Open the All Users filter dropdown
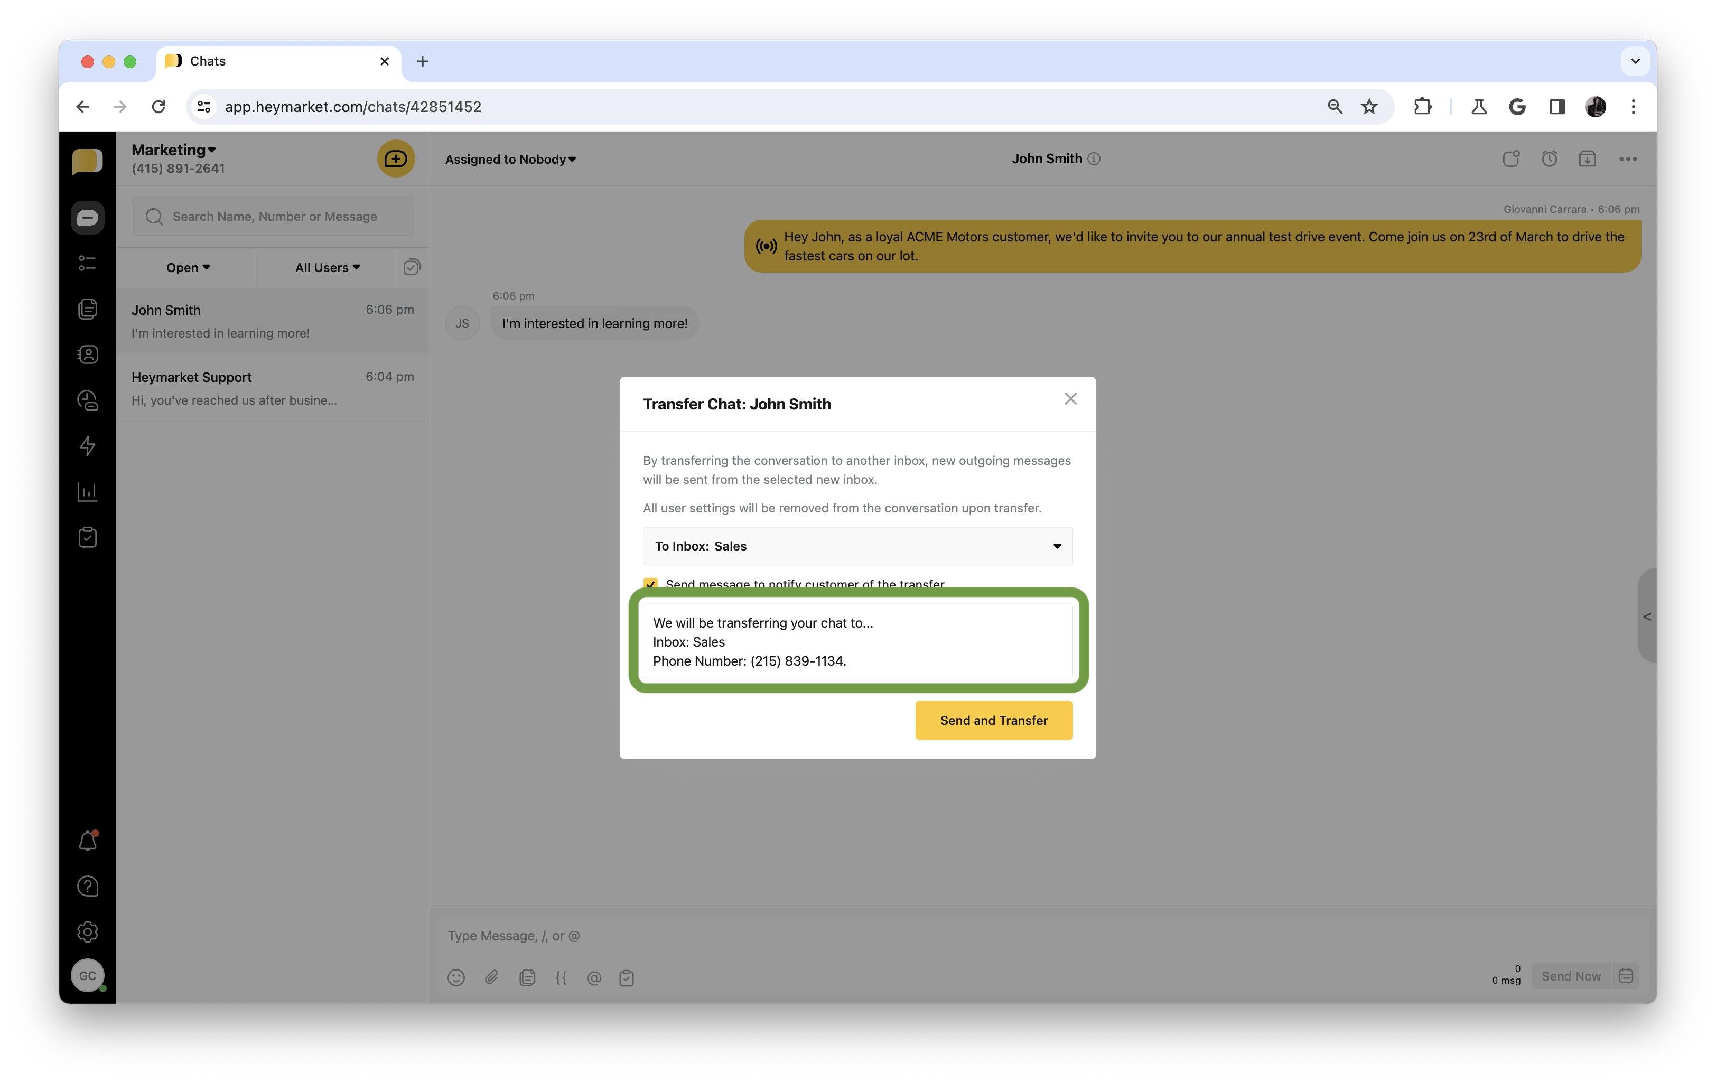Screen dimensions: 1716x1082 [325, 267]
